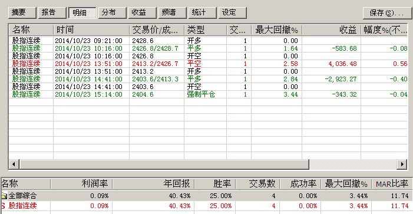This screenshot has width=413, height=214.
Task: Click the red S icon beside 股指连续
Action: tap(3, 206)
